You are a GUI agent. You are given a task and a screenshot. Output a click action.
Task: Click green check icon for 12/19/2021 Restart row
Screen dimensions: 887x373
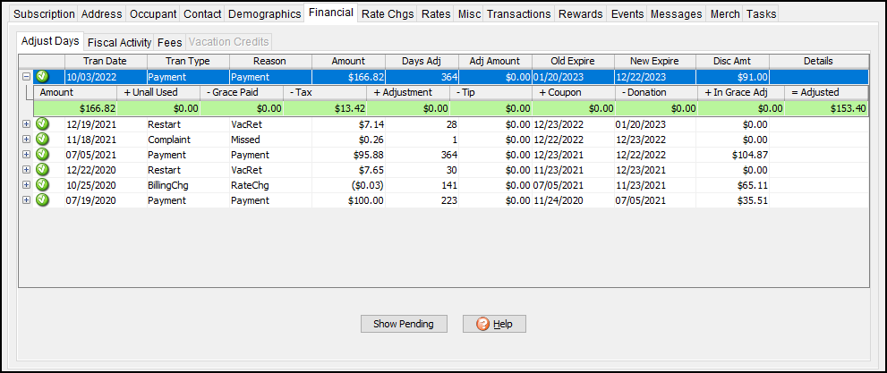pyautogui.click(x=41, y=124)
